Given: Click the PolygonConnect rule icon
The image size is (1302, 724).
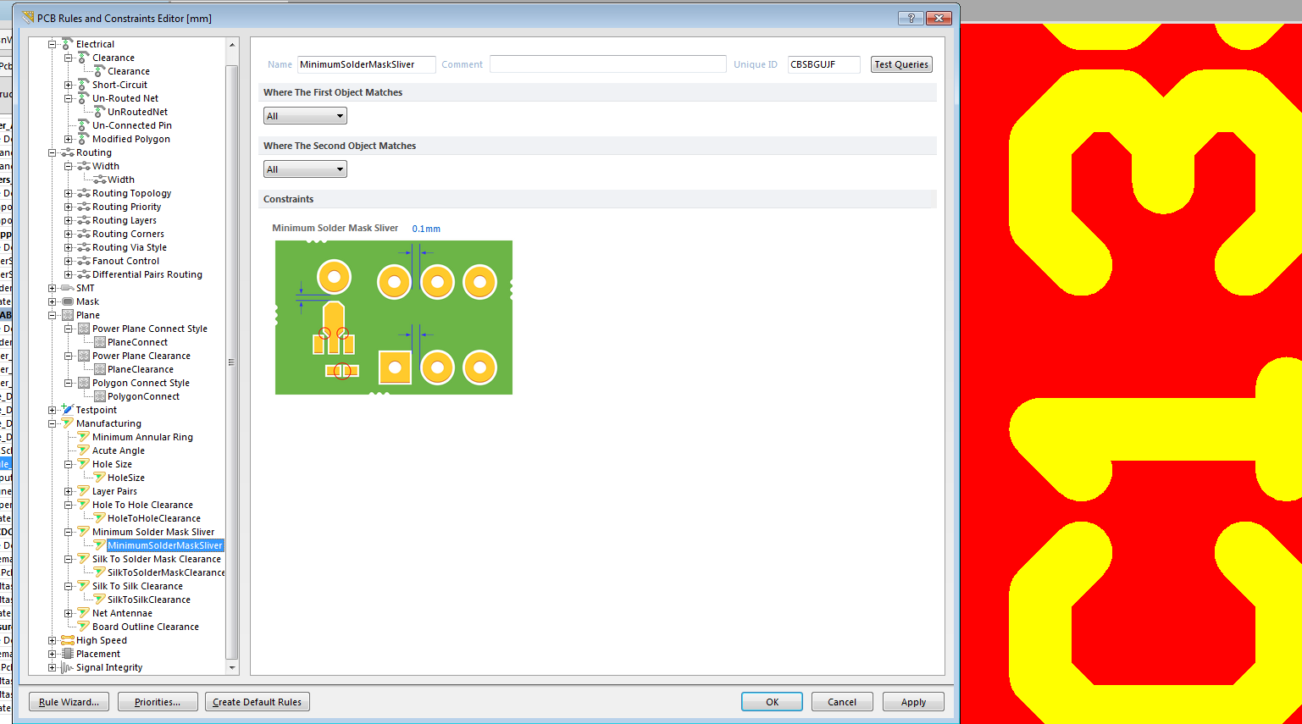Looking at the screenshot, I should click(x=100, y=396).
